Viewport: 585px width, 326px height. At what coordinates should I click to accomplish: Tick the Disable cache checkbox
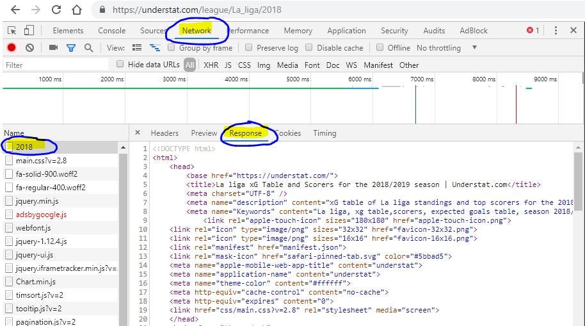coord(309,47)
